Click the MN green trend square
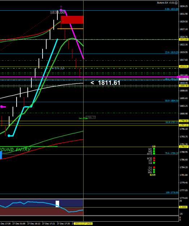 tap(154, 172)
